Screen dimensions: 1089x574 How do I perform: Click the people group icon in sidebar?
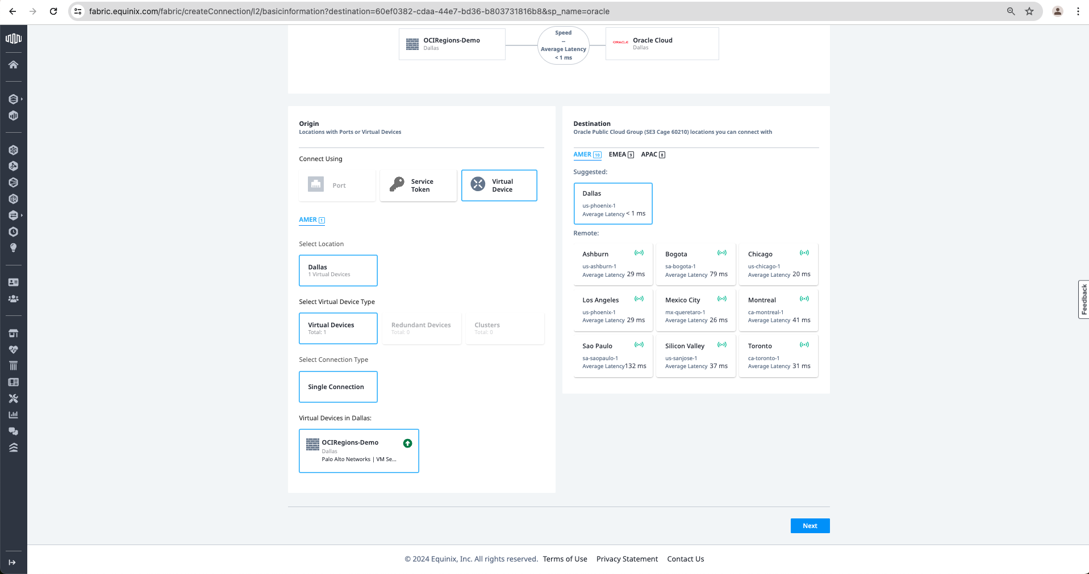pos(13,298)
